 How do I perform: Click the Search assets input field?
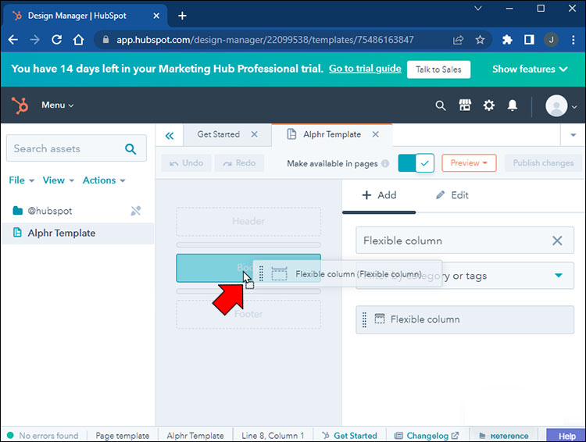(x=77, y=148)
